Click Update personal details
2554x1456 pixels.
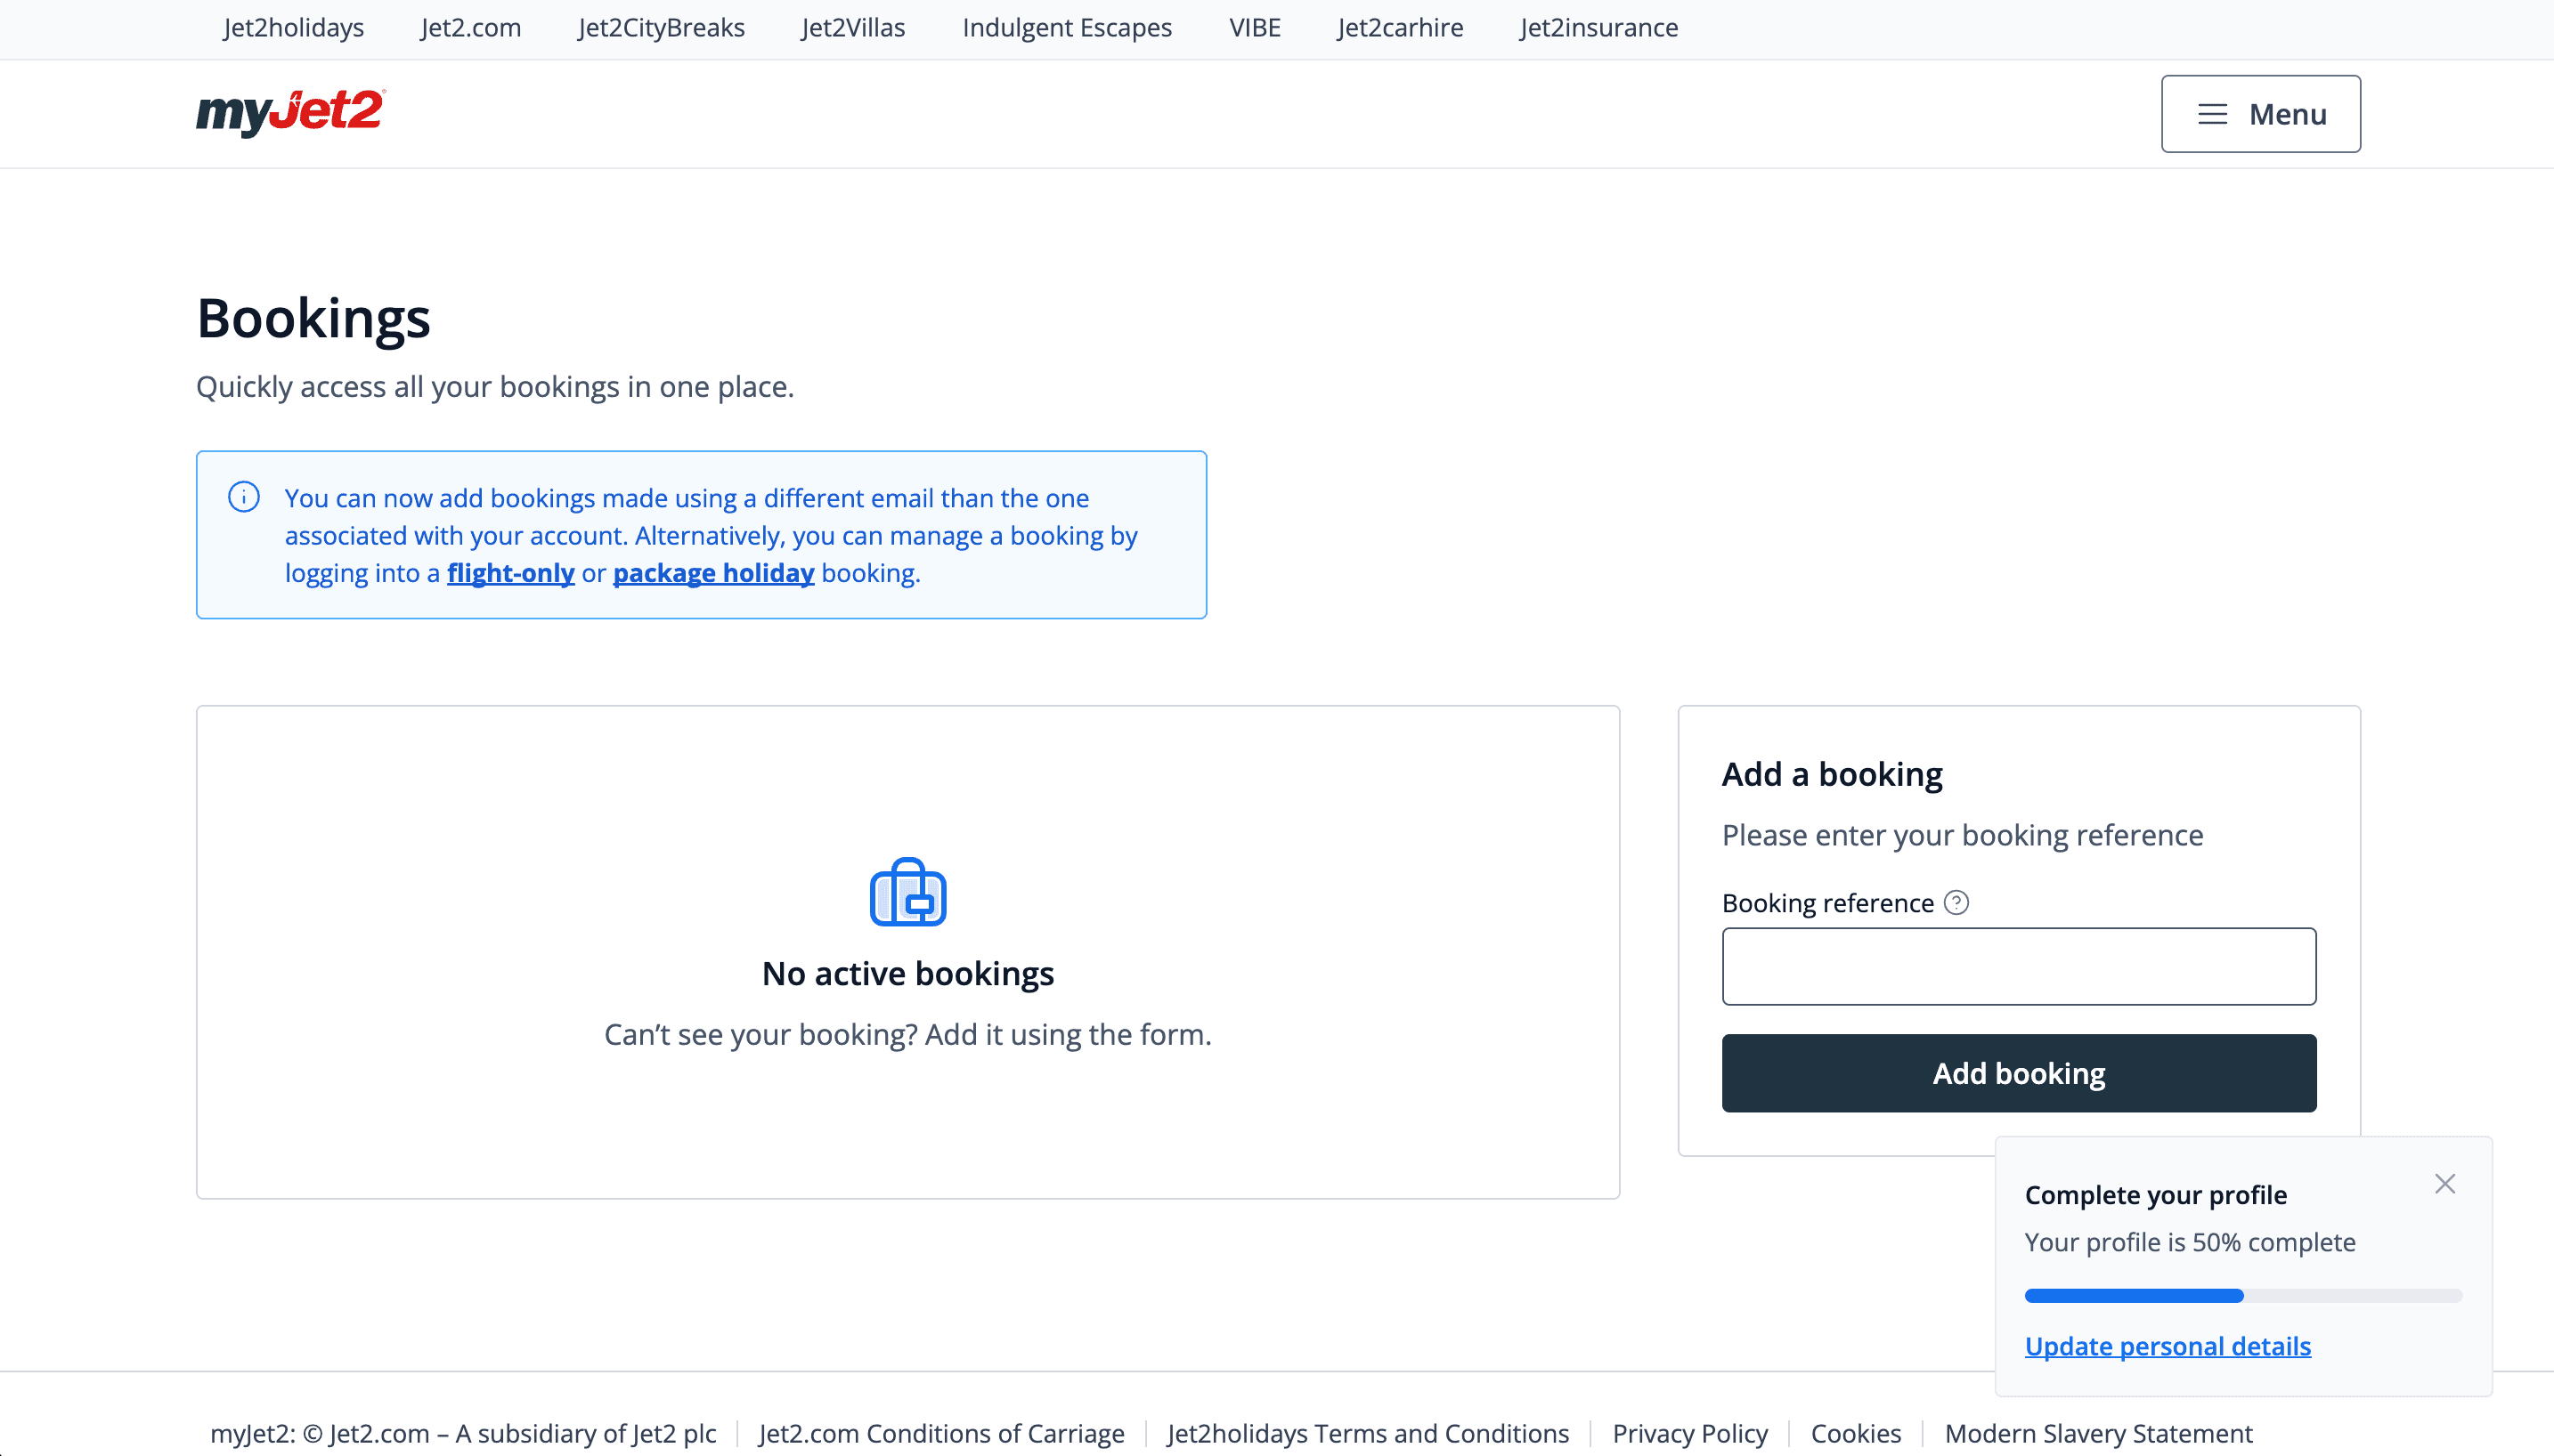pyautogui.click(x=2167, y=1345)
